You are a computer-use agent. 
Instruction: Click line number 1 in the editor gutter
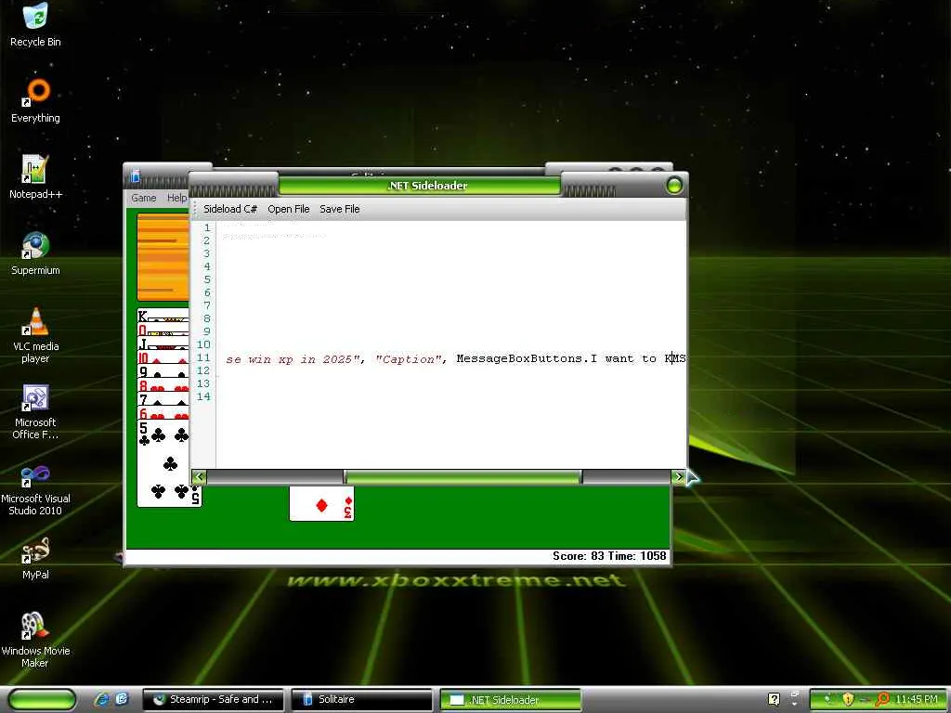pyautogui.click(x=207, y=227)
